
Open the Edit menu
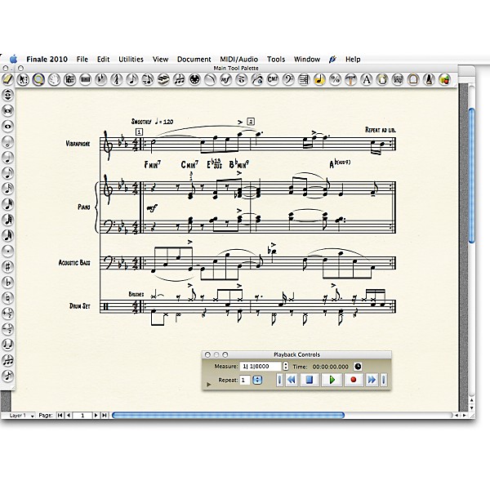click(103, 59)
